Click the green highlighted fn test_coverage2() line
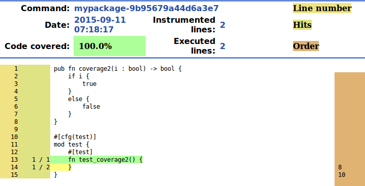The height and width of the screenshot is (186, 365). pos(96,160)
